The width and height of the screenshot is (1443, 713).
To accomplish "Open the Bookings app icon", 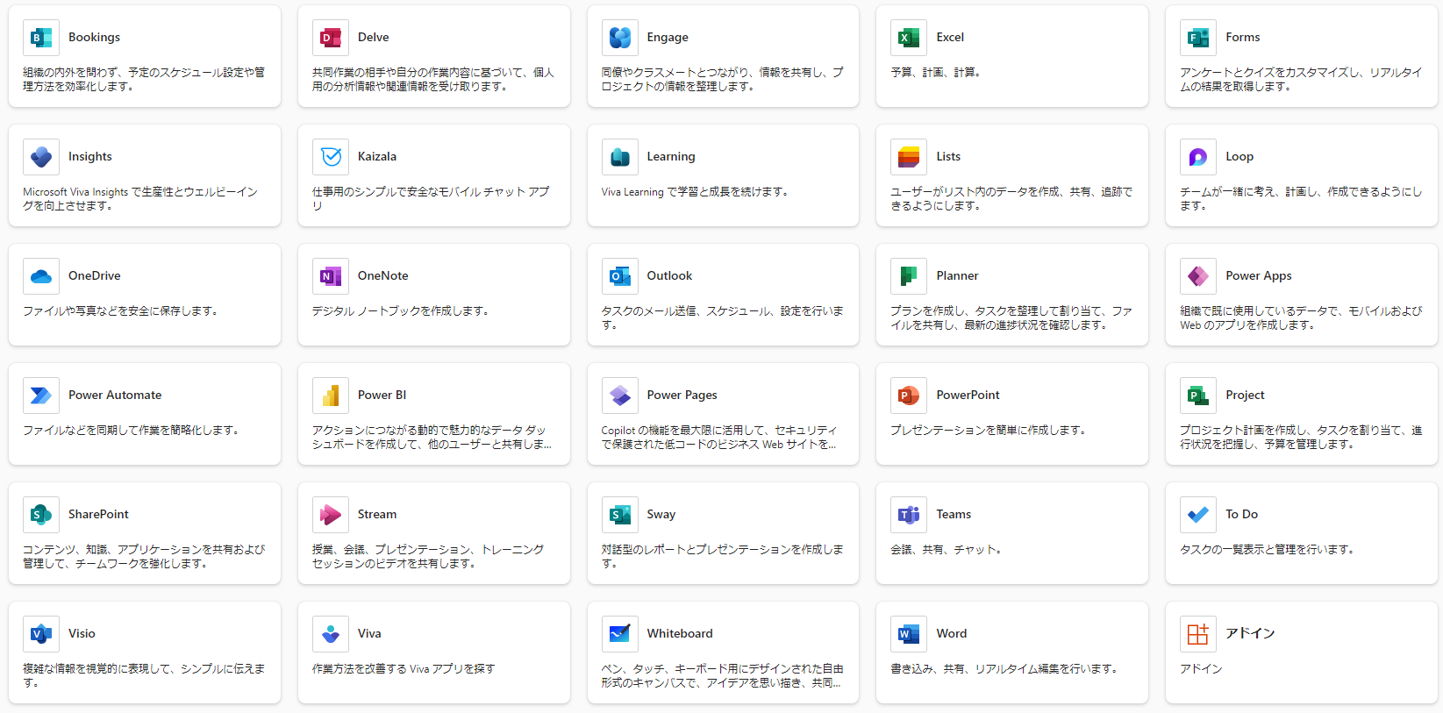I will pyautogui.click(x=41, y=38).
